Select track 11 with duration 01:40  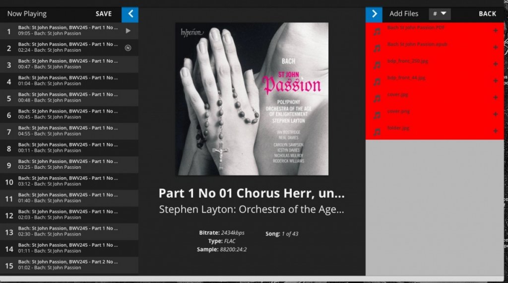click(x=69, y=199)
